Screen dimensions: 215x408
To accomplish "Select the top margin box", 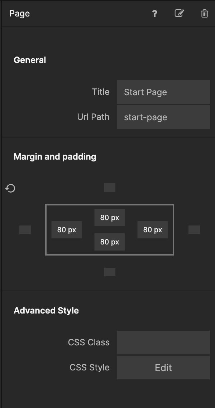I will pyautogui.click(x=110, y=188).
